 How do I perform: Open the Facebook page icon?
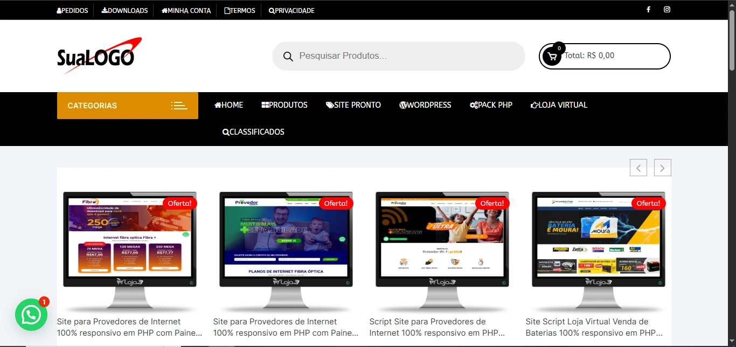click(x=648, y=9)
